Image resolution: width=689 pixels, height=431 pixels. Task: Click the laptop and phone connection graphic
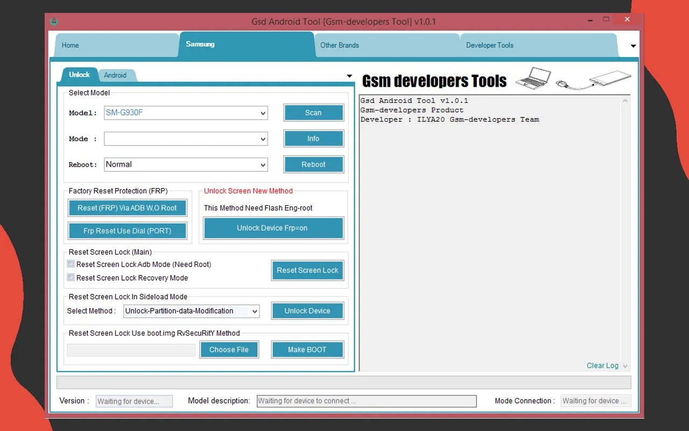[573, 79]
